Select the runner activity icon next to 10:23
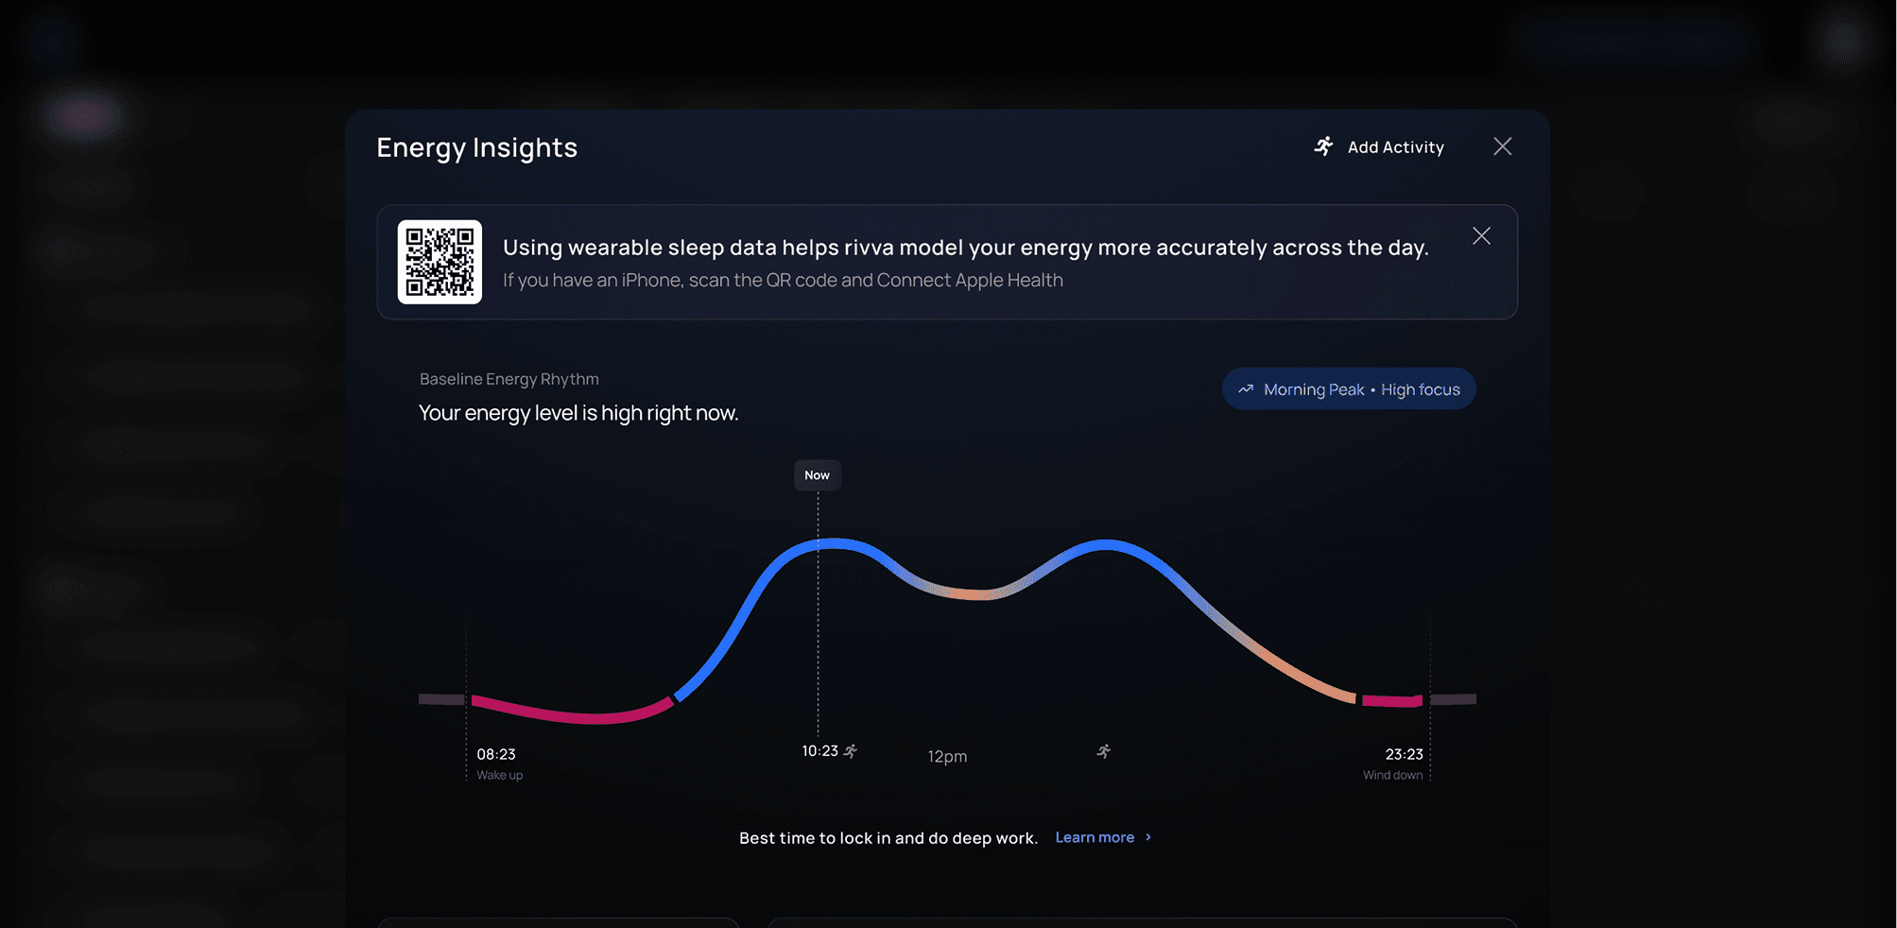This screenshot has height=928, width=1897. (x=850, y=750)
